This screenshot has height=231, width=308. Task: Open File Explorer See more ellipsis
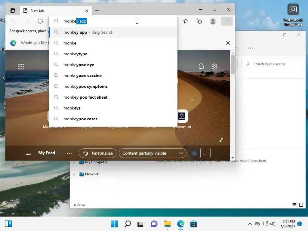[x=251, y=48]
